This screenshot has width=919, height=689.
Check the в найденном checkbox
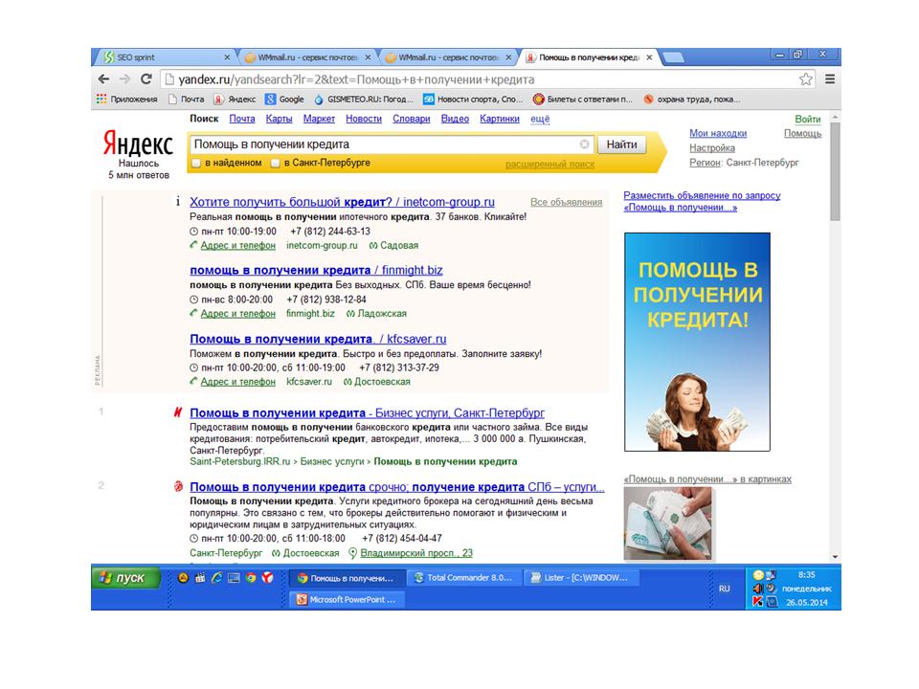(196, 163)
